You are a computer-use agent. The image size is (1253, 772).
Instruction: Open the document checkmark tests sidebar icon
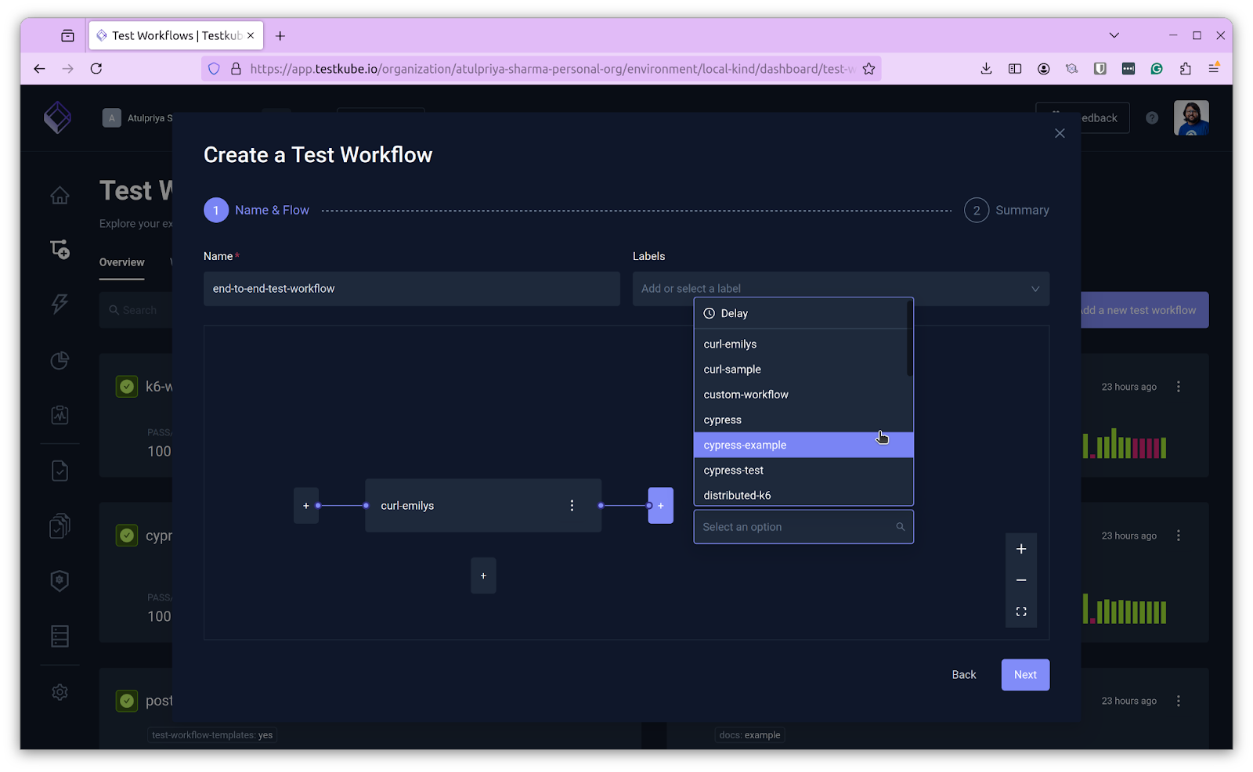[60, 471]
